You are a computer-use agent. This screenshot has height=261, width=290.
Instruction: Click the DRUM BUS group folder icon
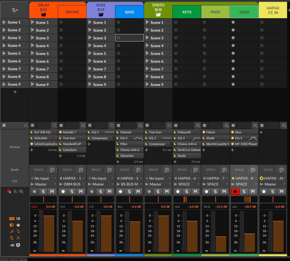43,15
